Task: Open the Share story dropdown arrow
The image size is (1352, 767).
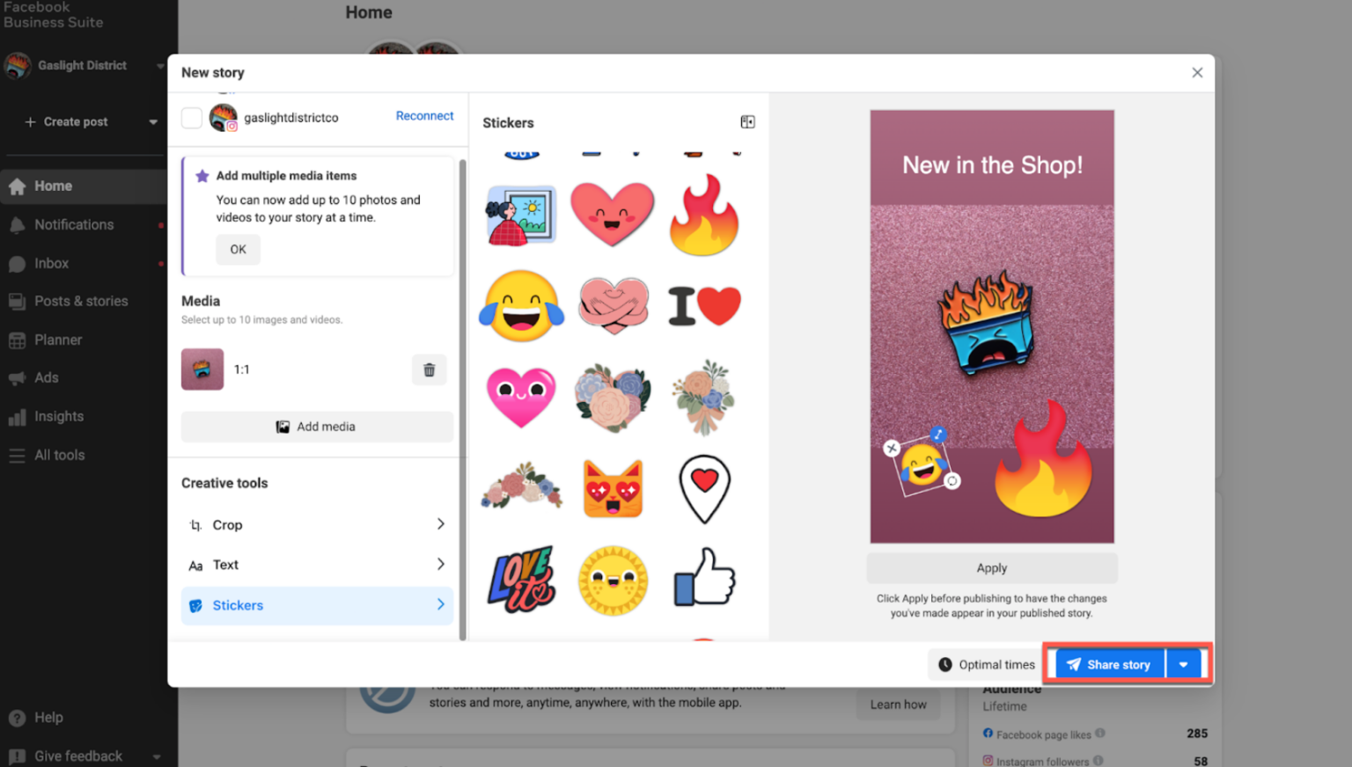Action: coord(1185,664)
